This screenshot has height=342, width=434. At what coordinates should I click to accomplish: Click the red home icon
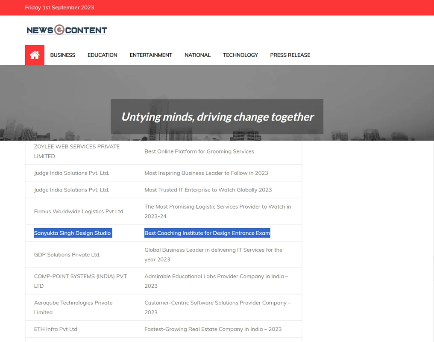35,55
